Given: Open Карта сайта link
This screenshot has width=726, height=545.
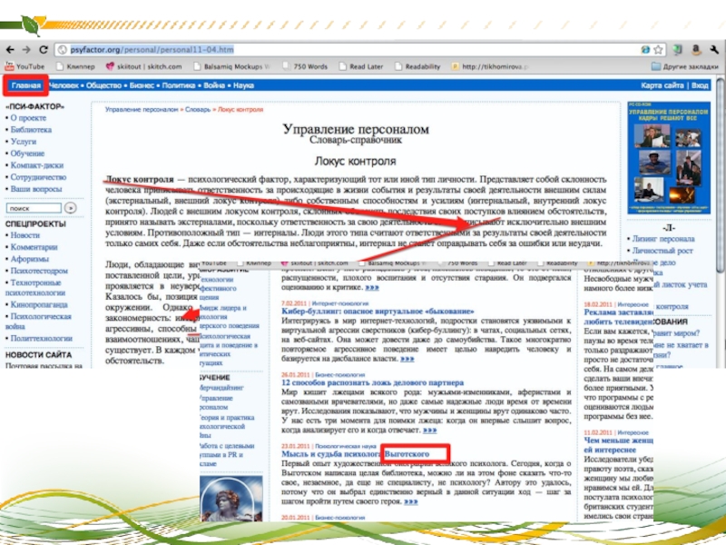Looking at the screenshot, I should (x=662, y=85).
